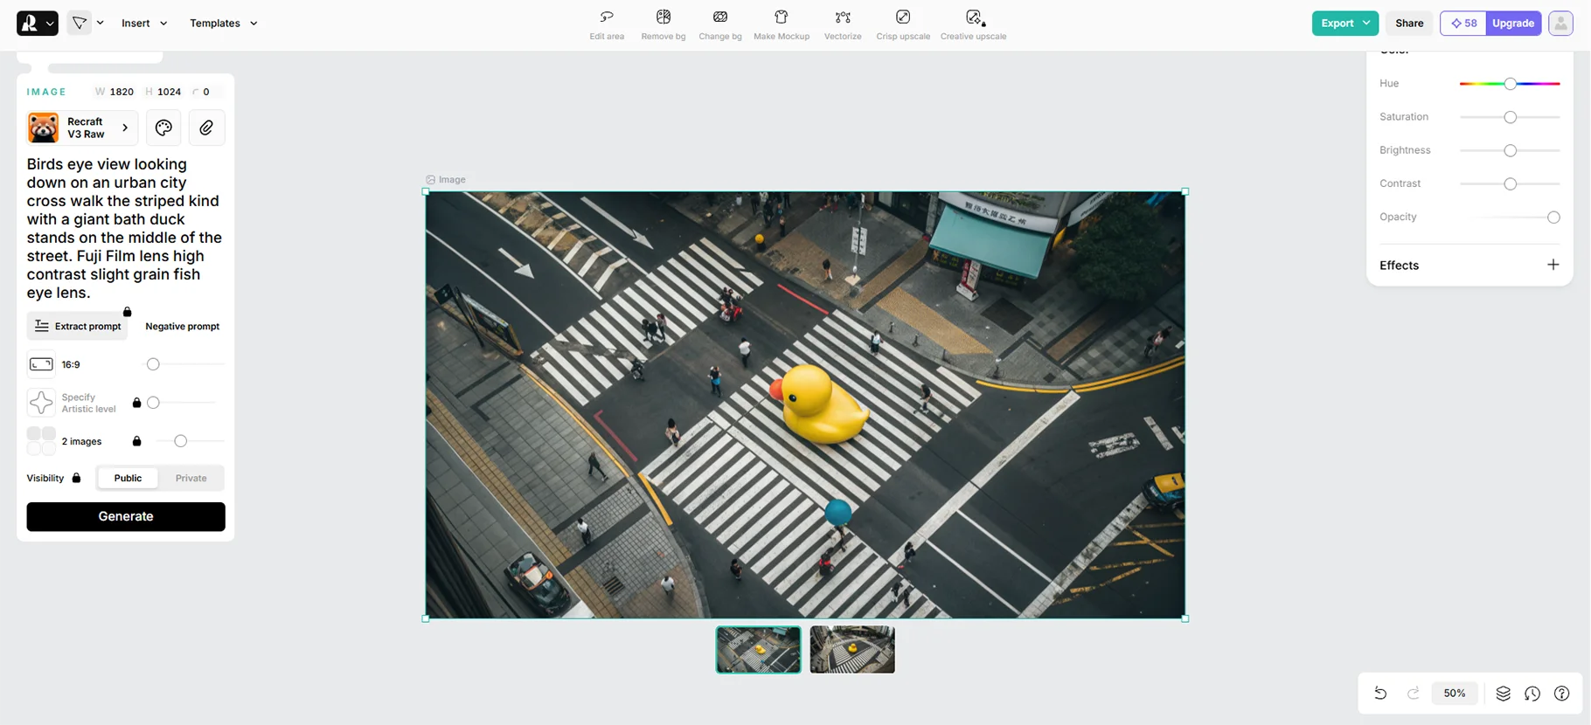Click the Visibility lock icon
The image size is (1591, 725).
(x=76, y=478)
